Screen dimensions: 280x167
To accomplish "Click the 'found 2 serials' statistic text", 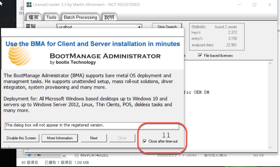I will click(226, 27).
